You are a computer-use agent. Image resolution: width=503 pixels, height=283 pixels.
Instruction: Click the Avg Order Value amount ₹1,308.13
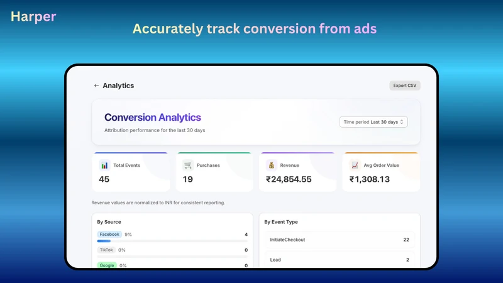(x=370, y=179)
